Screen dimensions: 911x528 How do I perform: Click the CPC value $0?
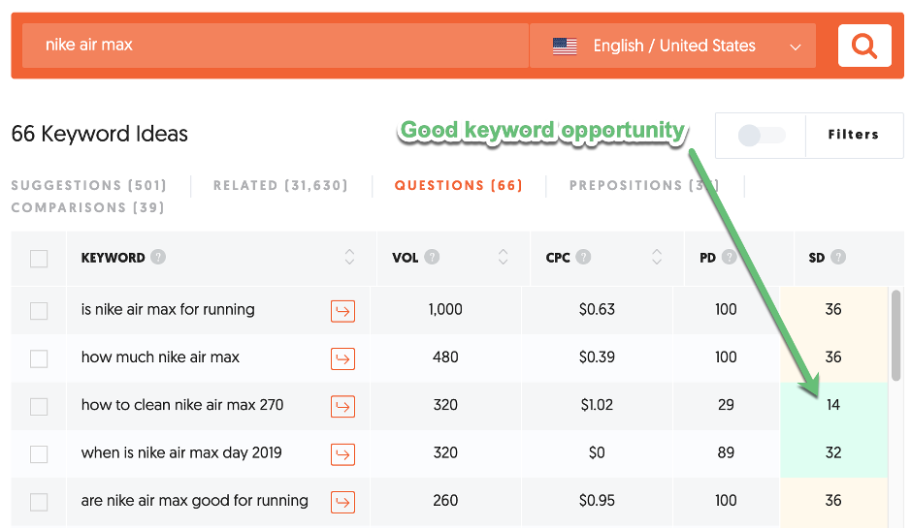597,452
